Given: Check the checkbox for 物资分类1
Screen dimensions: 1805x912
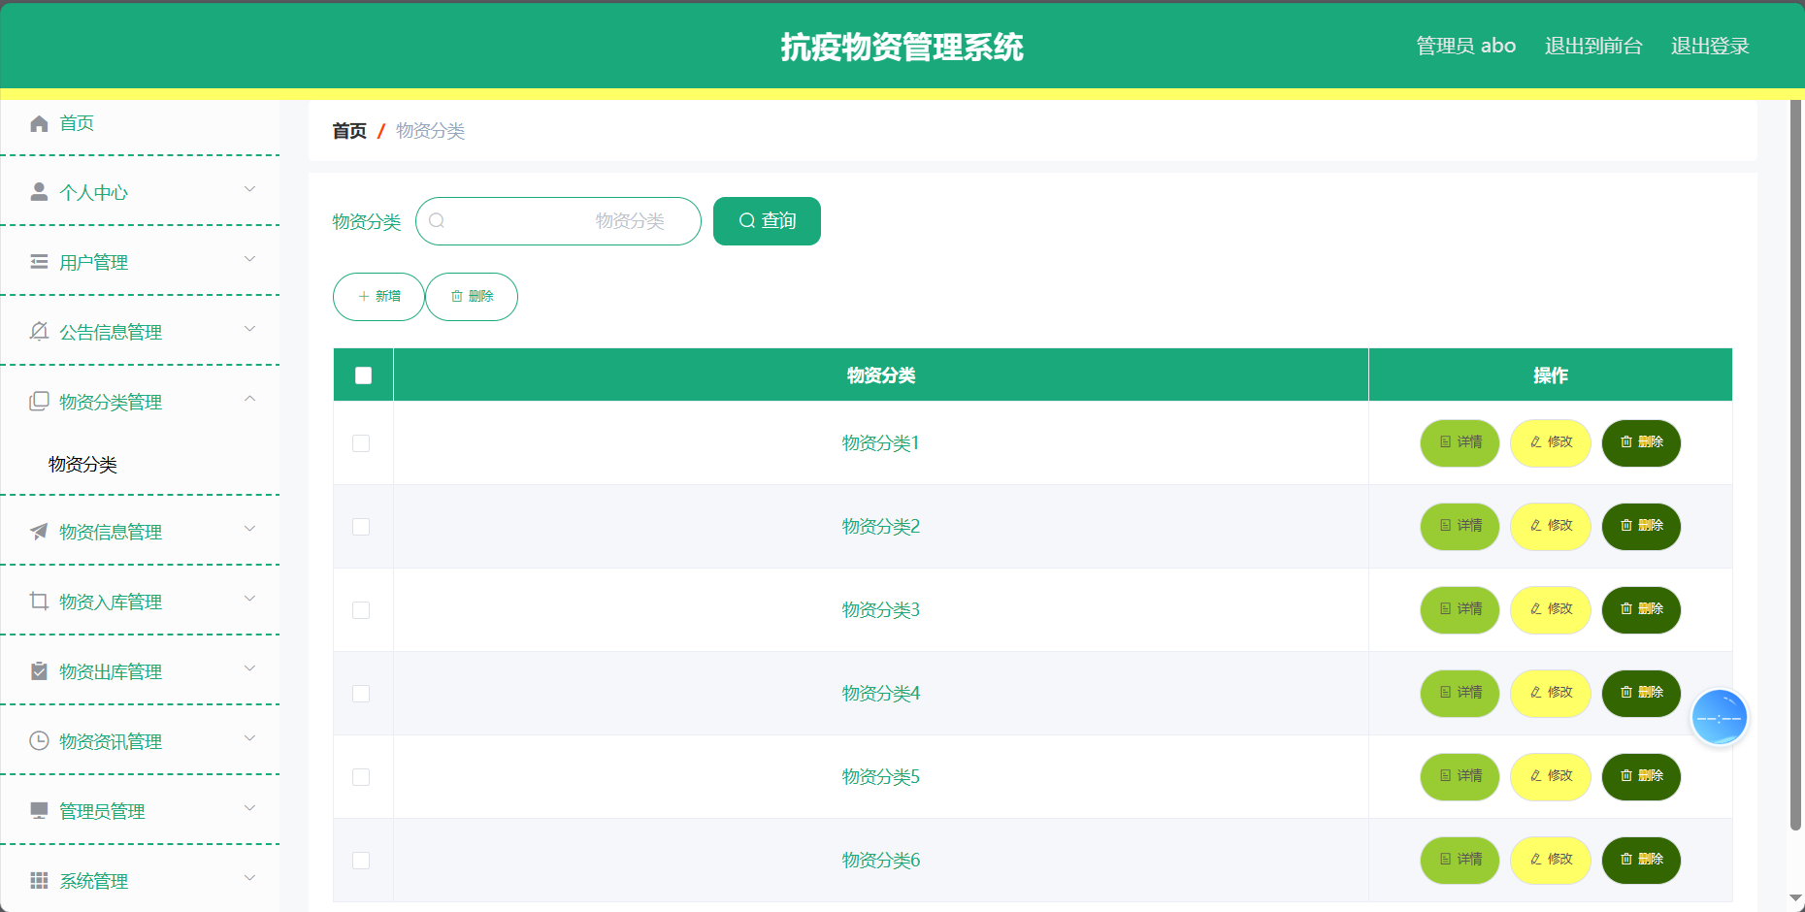Looking at the screenshot, I should click(361, 443).
